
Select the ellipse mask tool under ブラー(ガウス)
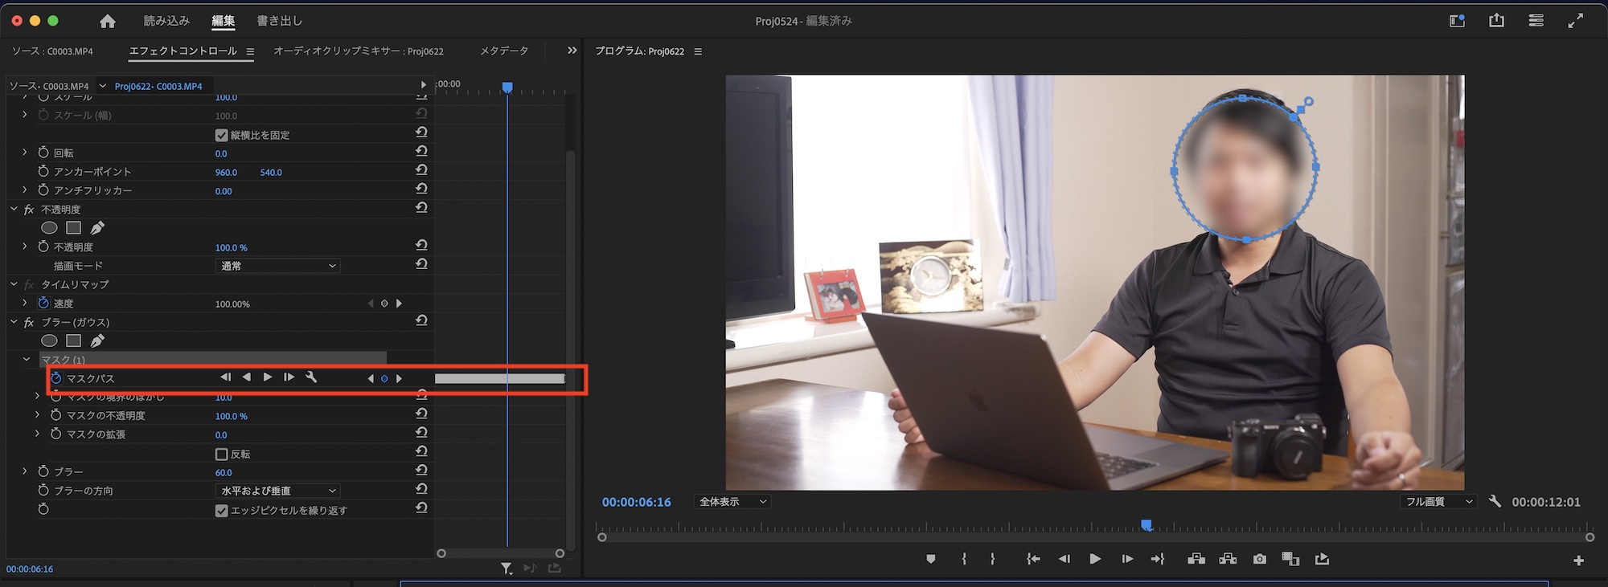(x=49, y=340)
